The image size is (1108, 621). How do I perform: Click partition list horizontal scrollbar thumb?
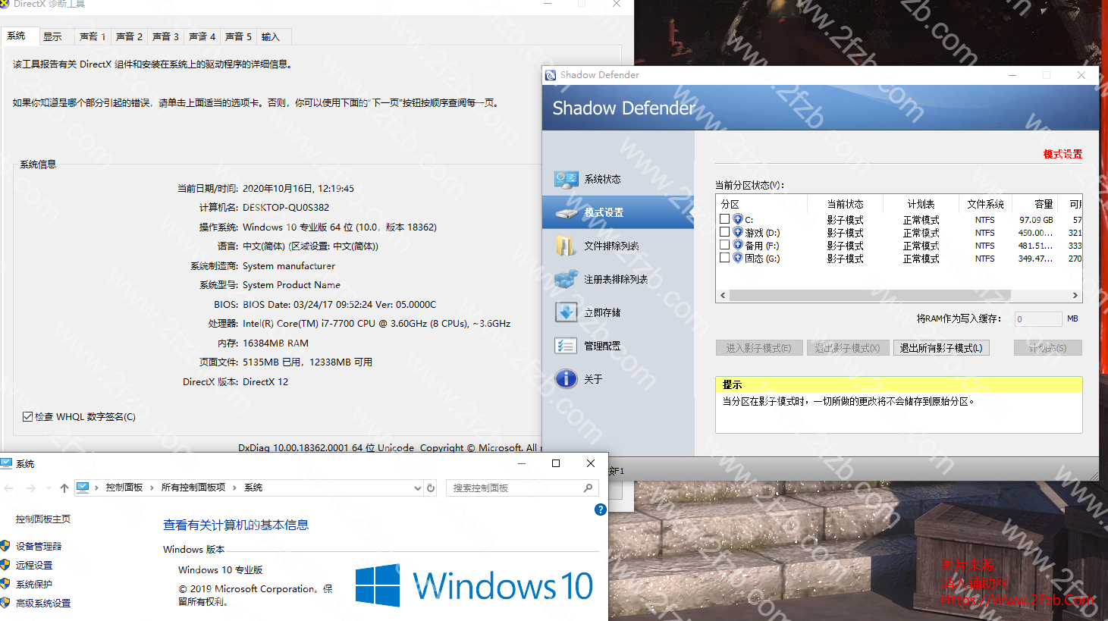click(870, 295)
